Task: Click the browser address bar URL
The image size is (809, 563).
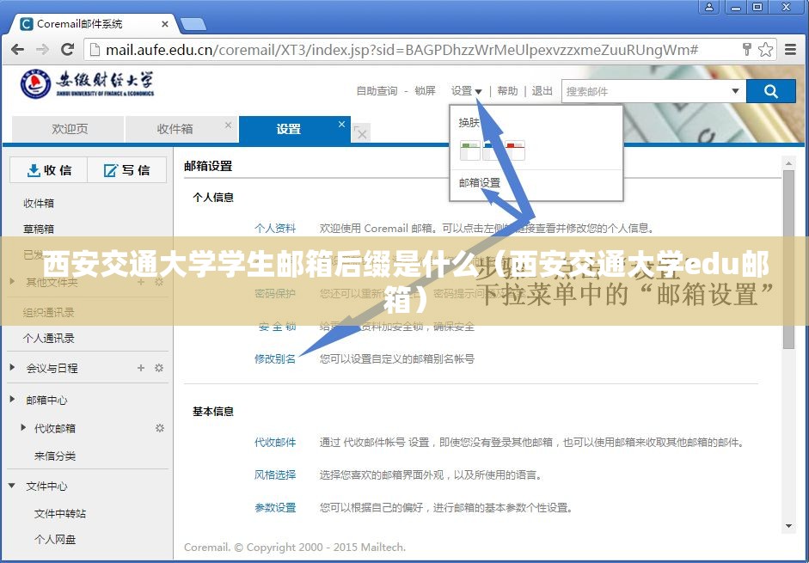Action: (x=401, y=50)
